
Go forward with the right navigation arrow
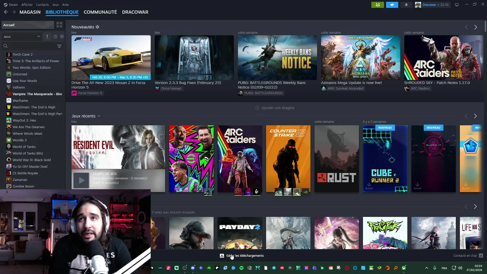pyautogui.click(x=14, y=12)
